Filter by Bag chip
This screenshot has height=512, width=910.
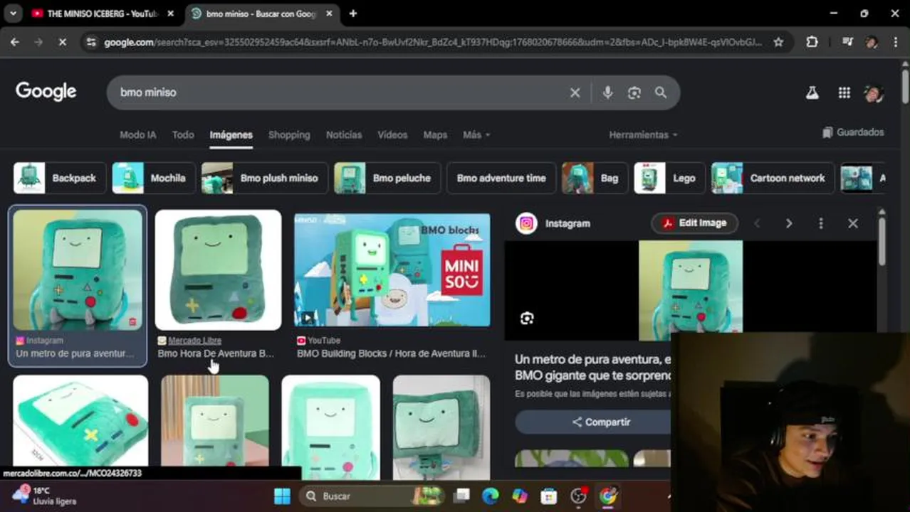(x=595, y=178)
